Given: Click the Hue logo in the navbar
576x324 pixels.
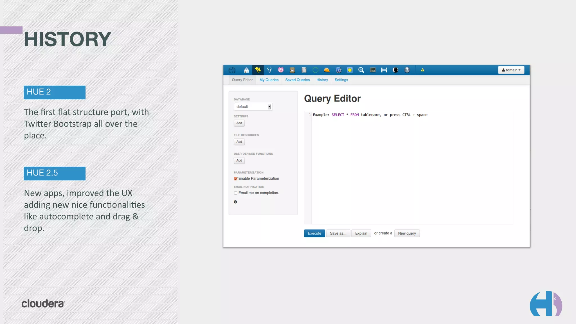Looking at the screenshot, I should (x=232, y=70).
